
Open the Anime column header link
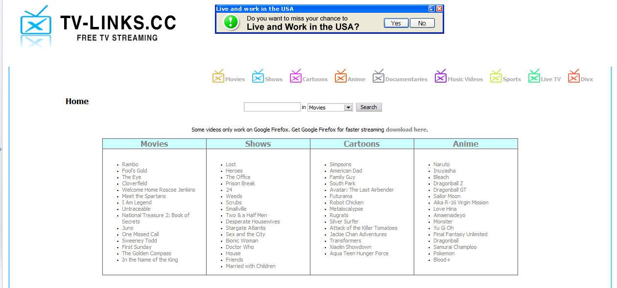(x=466, y=144)
